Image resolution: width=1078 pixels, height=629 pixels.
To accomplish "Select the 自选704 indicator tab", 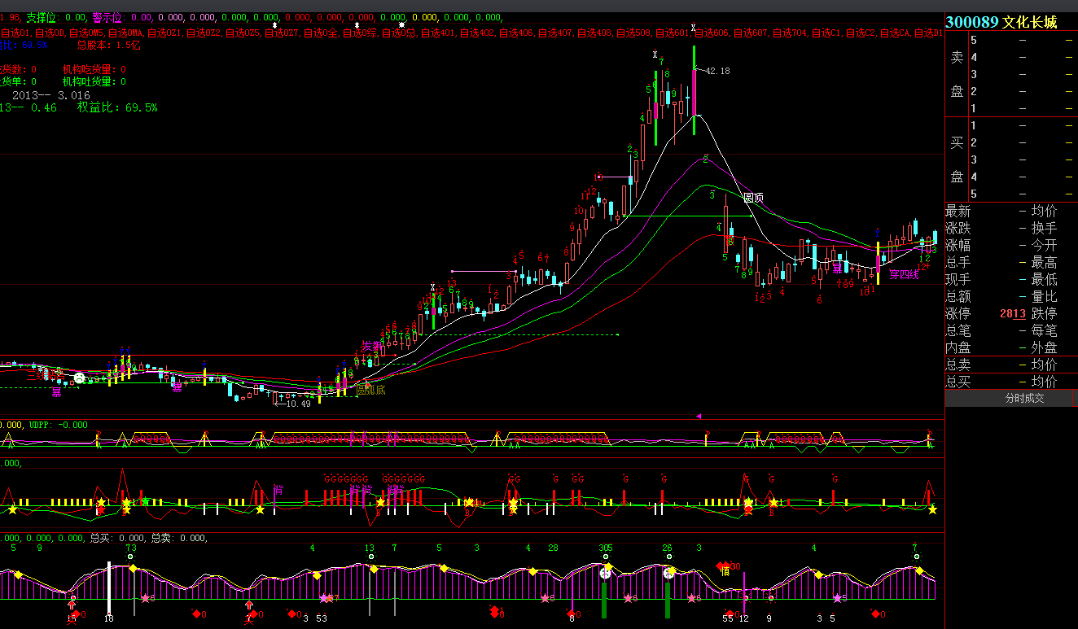I will pos(790,33).
